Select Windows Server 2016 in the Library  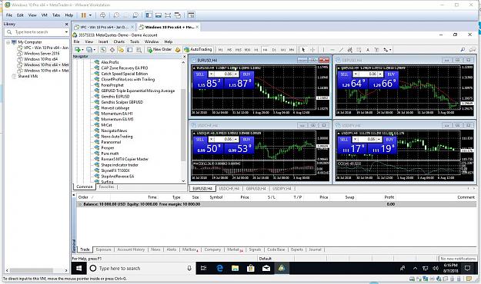click(x=42, y=53)
